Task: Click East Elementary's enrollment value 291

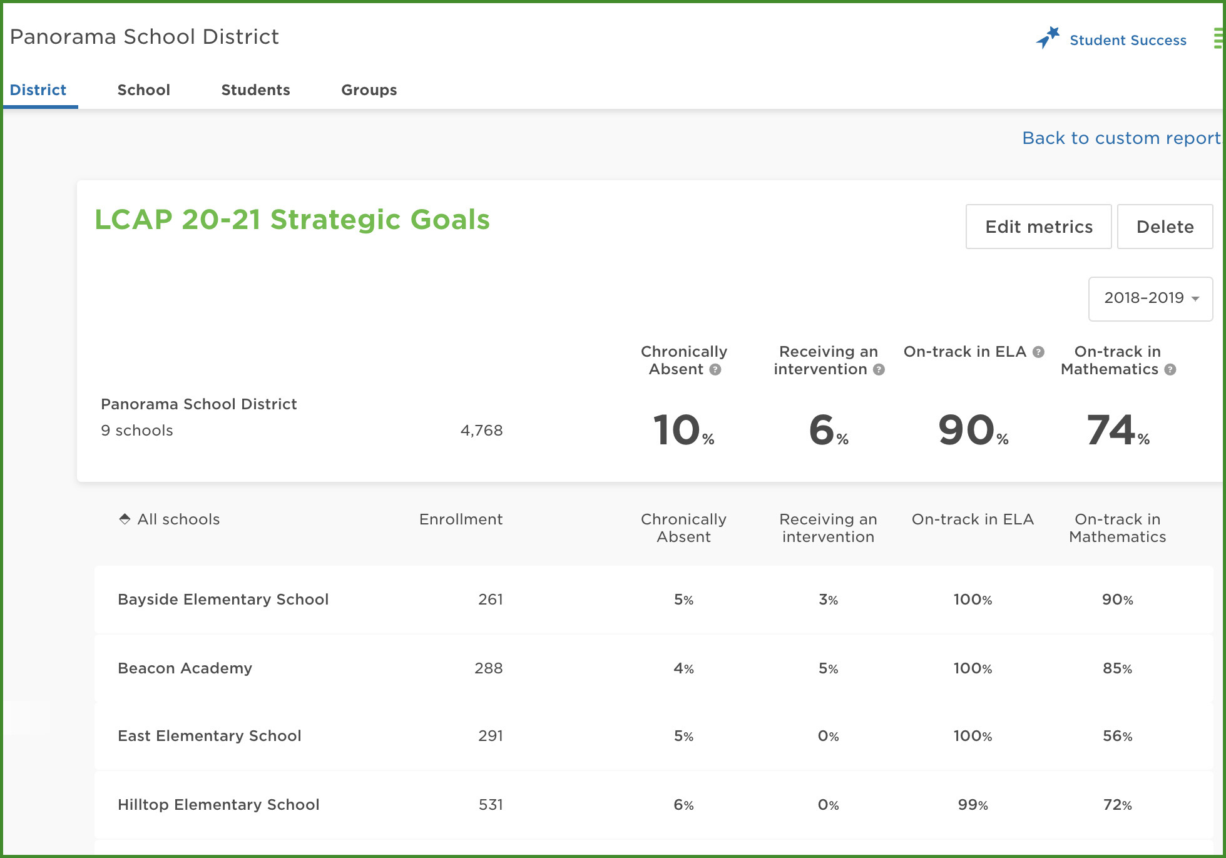Action: click(491, 735)
